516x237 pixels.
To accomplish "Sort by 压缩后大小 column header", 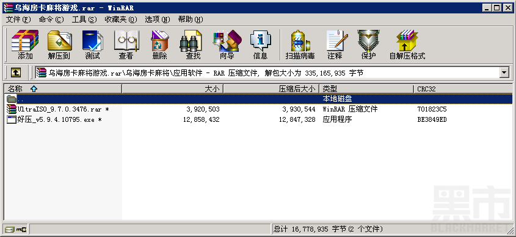I will click(x=272, y=88).
